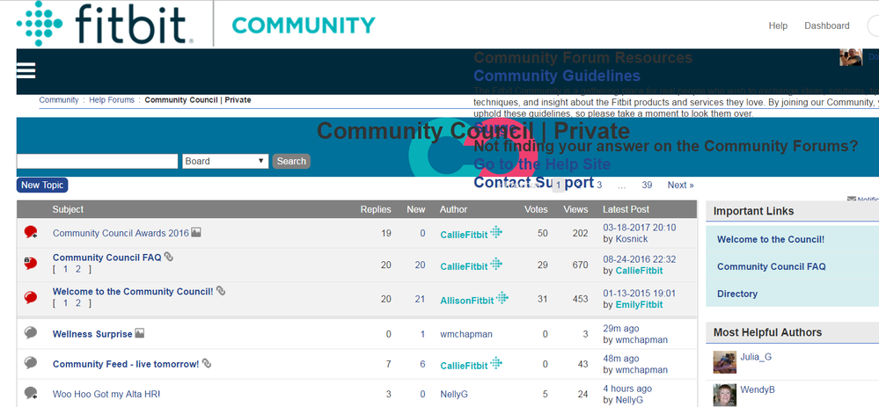Screen dimensions: 879x407
Task: Click the Contact Support link
Action: pyautogui.click(x=534, y=182)
